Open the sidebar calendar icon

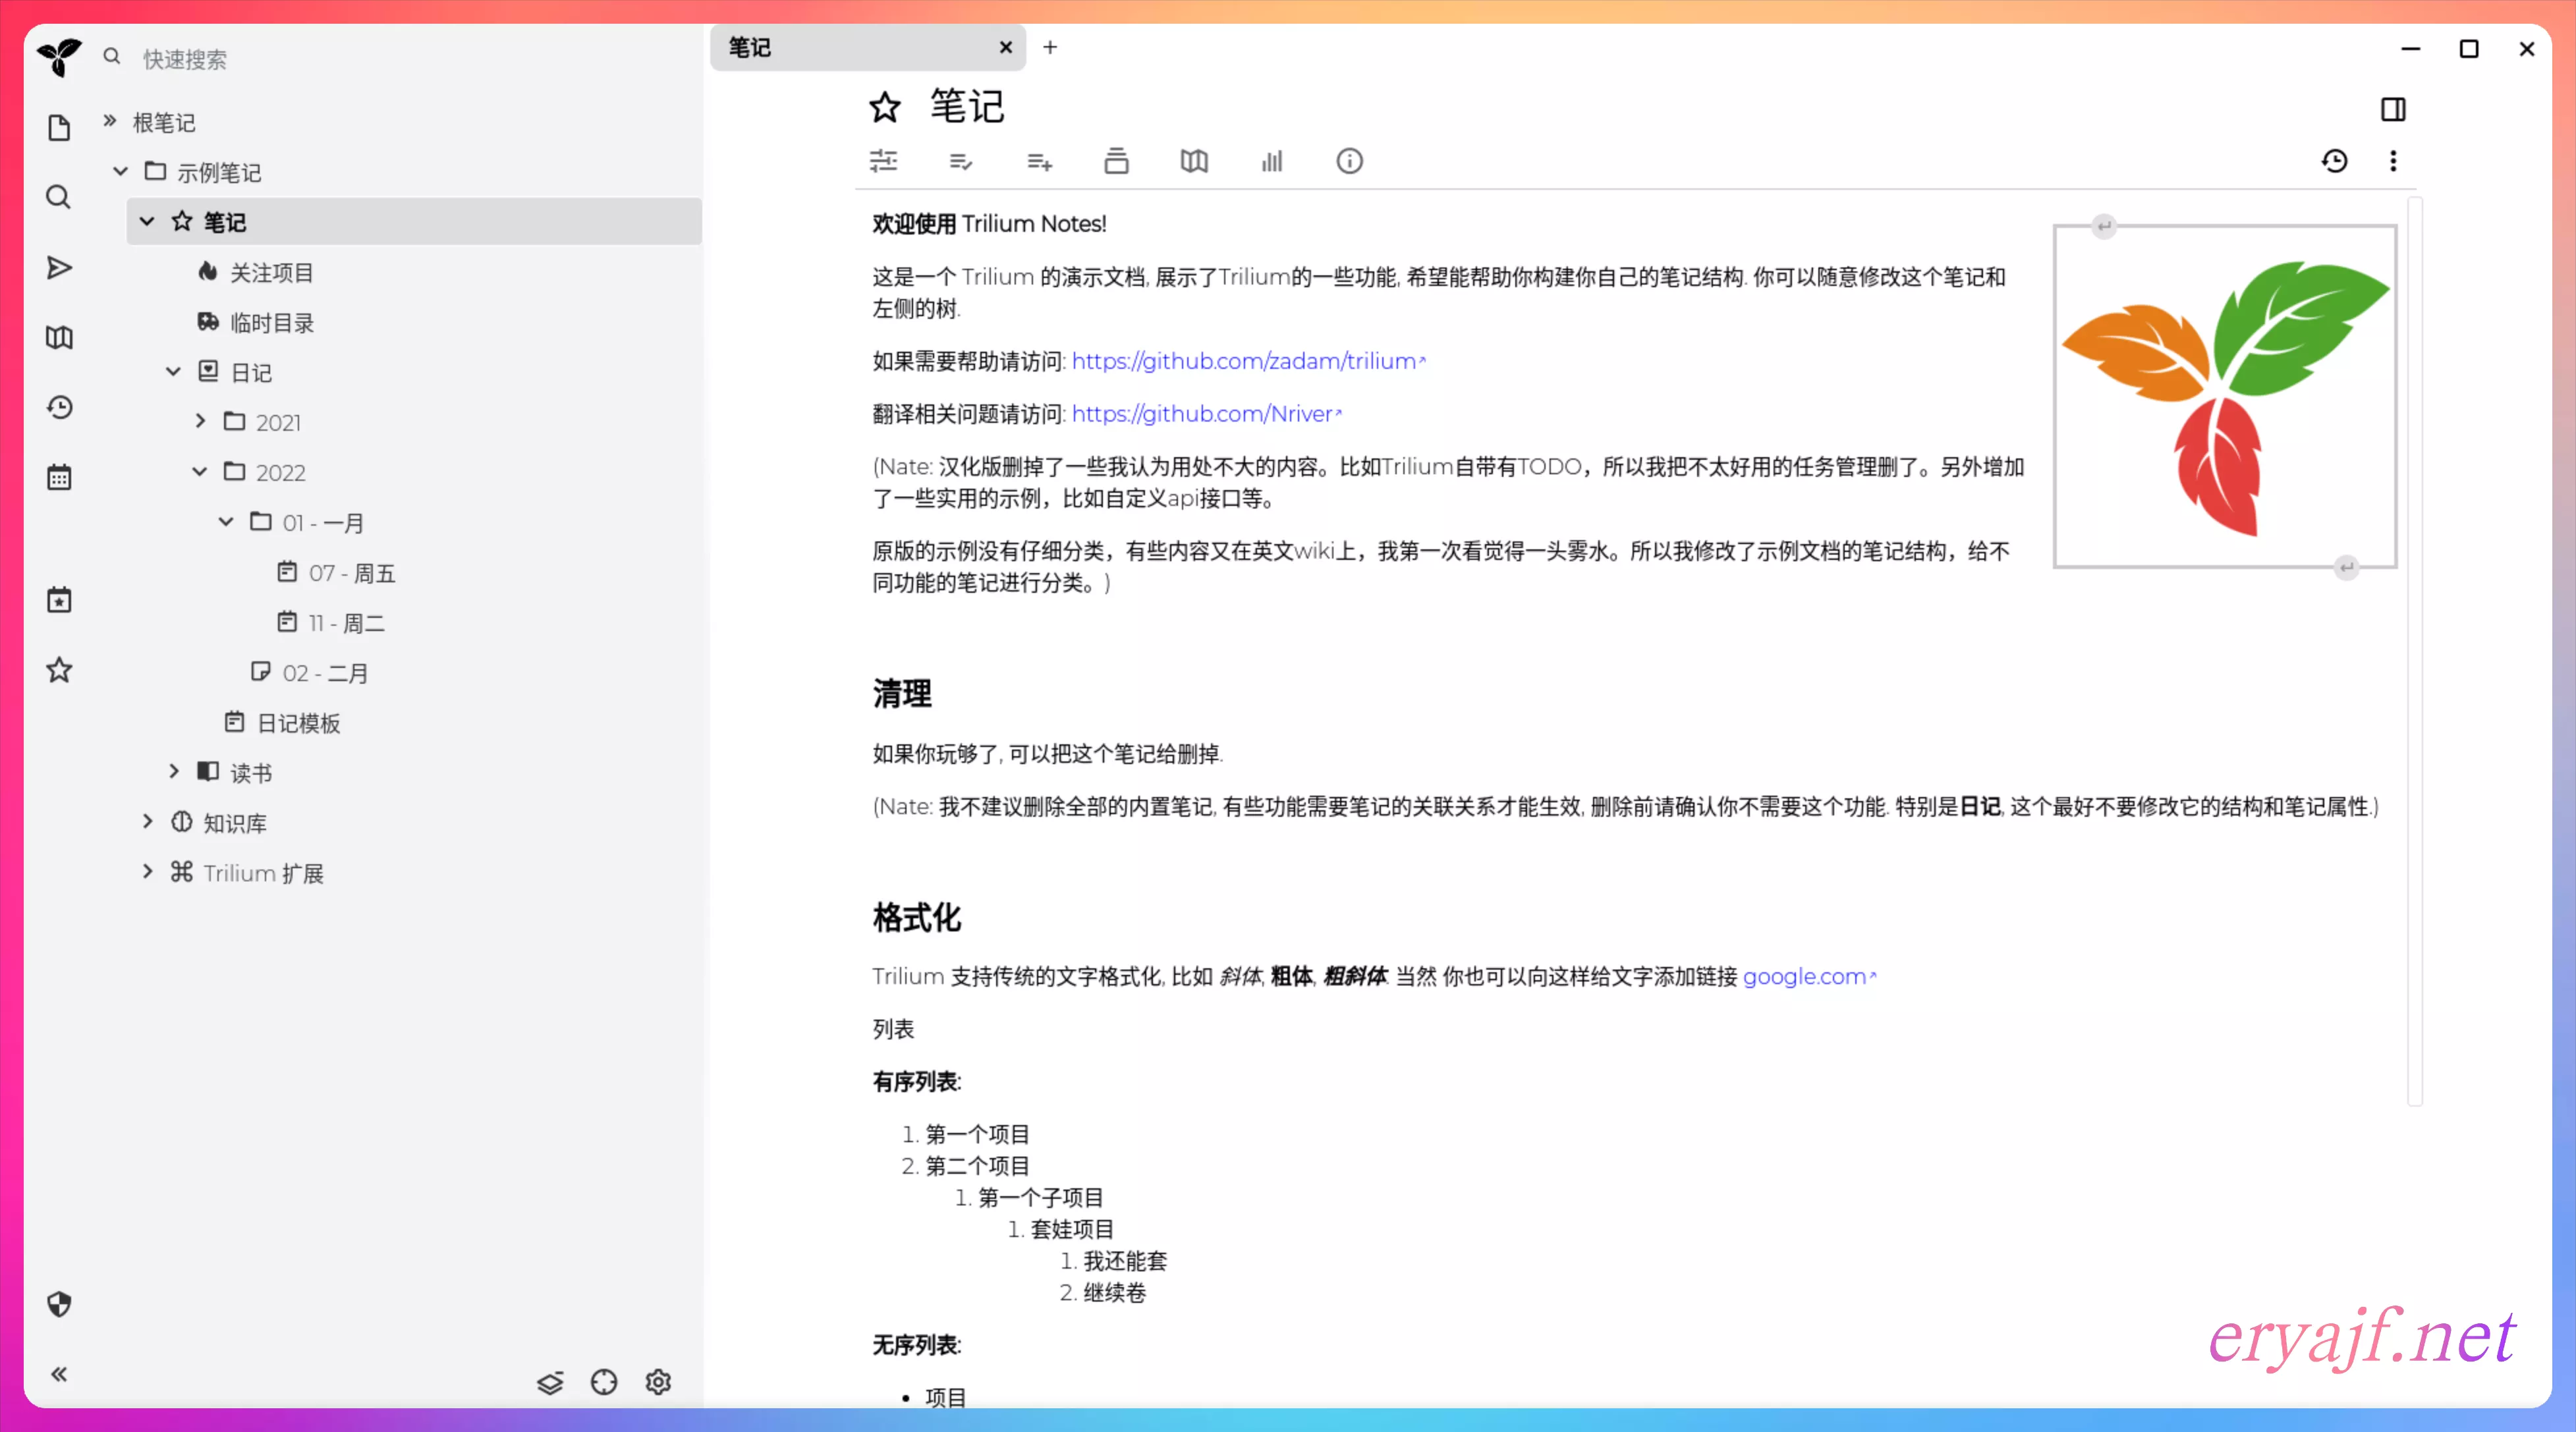(59, 477)
